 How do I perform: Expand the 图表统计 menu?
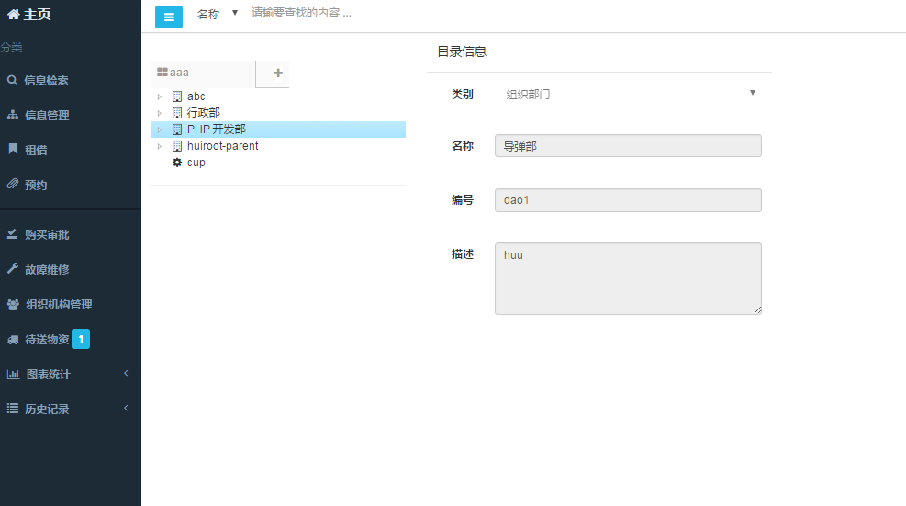point(71,374)
